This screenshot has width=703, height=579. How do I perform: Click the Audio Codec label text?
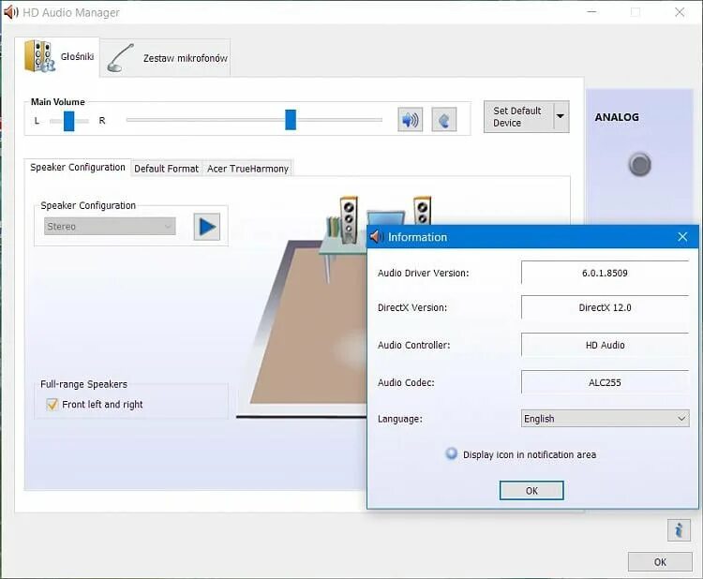(x=406, y=382)
